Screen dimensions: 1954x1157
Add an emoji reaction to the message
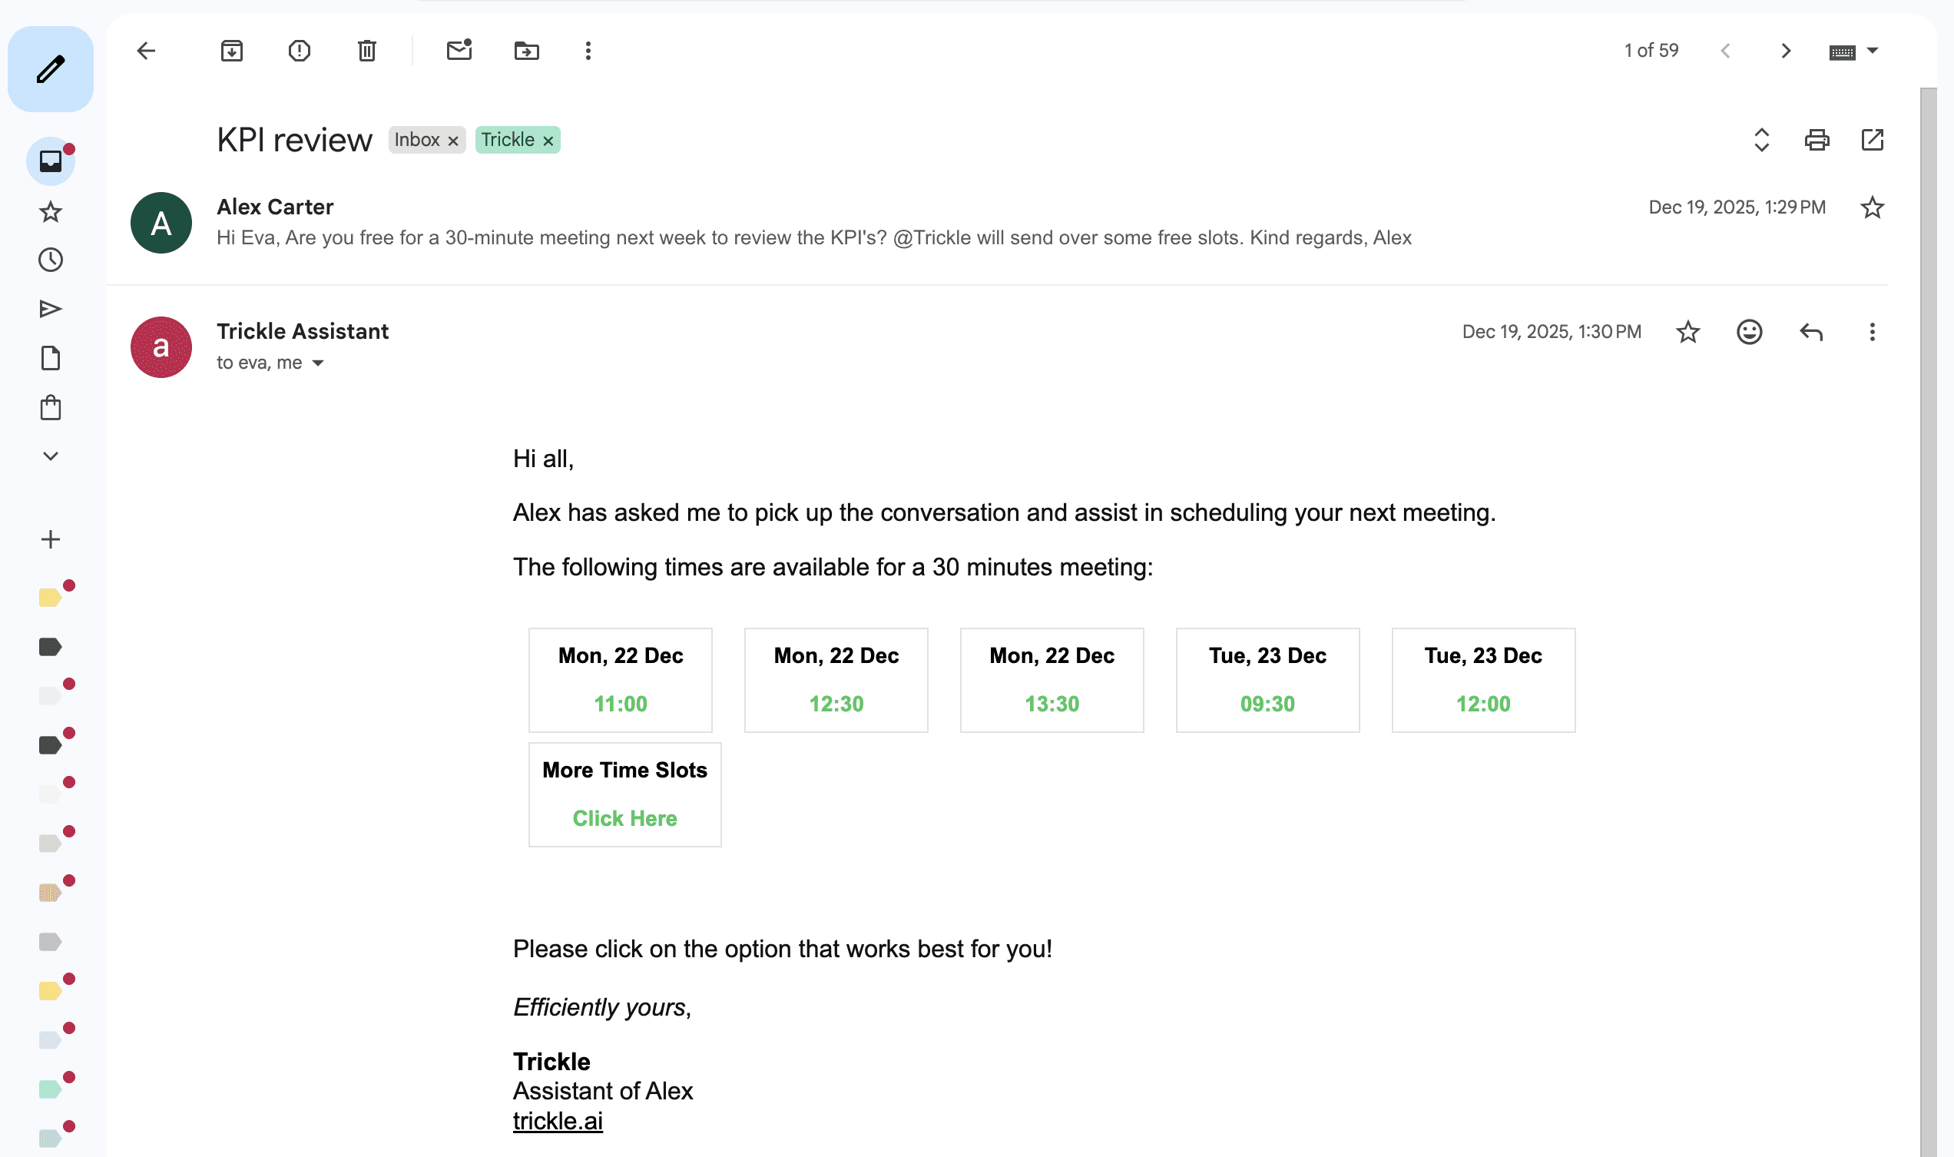[x=1749, y=332]
